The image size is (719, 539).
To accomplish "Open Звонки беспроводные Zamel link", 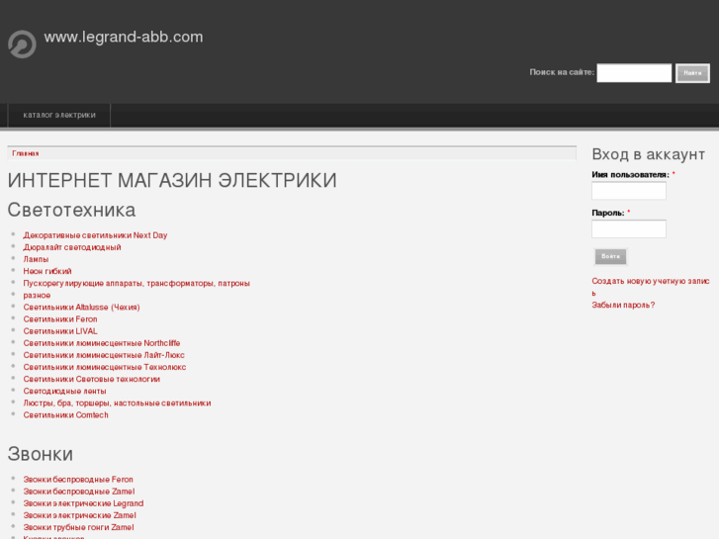I will click(79, 492).
